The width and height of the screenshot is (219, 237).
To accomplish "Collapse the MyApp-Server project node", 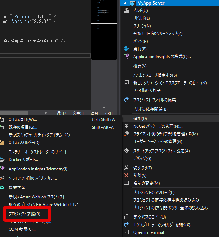I will coord(125,3).
